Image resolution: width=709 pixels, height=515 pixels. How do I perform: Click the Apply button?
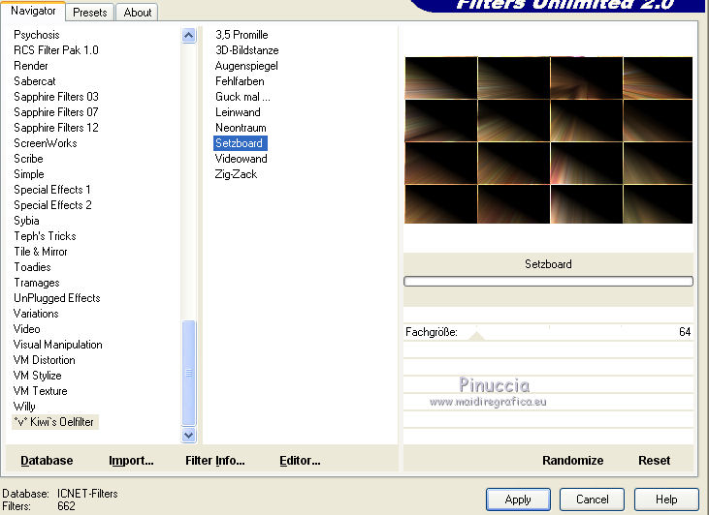tap(518, 500)
